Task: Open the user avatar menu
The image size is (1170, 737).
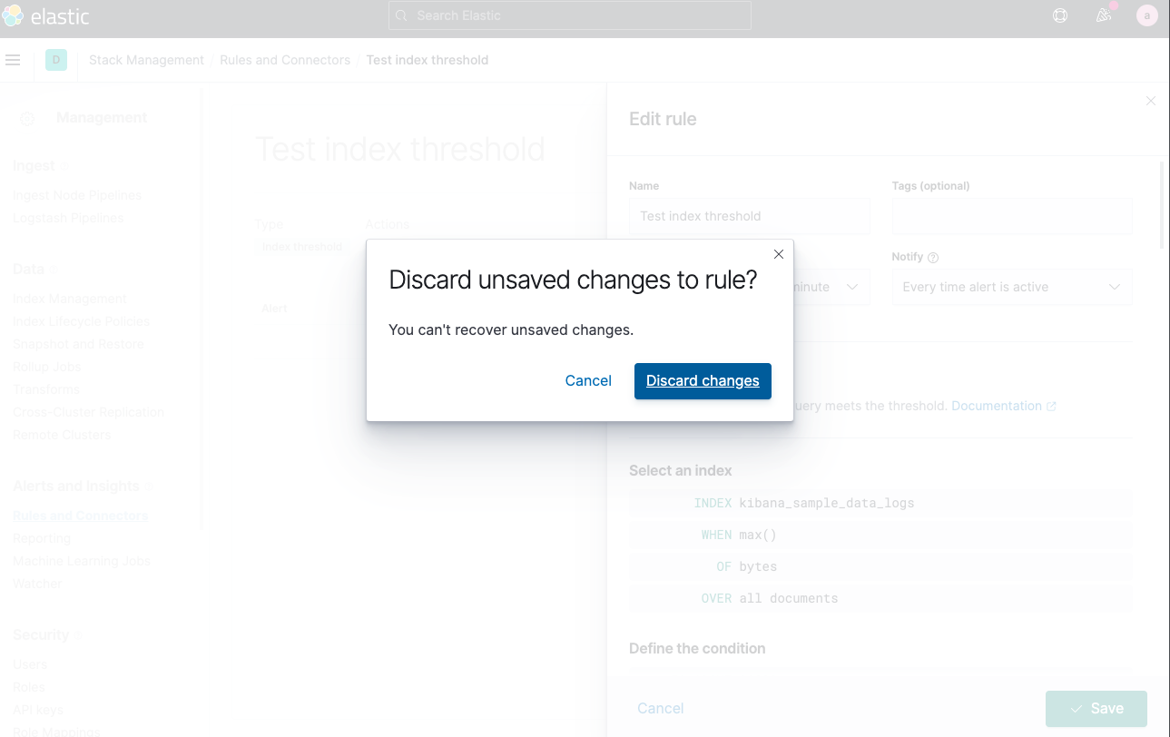Action: (1147, 15)
